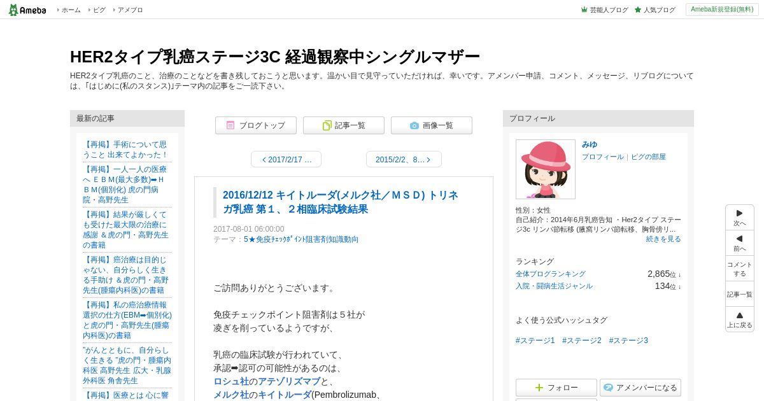Click the pink page icon in ブログトップ
The width and height of the screenshot is (764, 401).
[230, 125]
